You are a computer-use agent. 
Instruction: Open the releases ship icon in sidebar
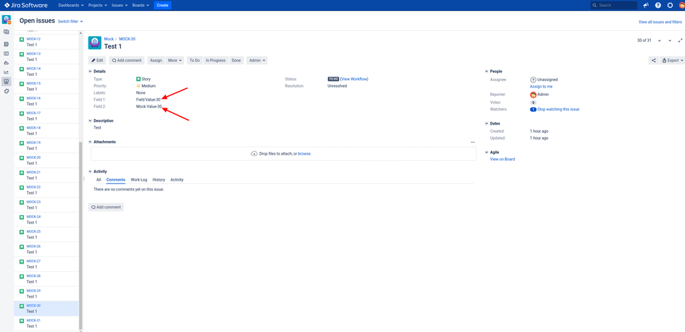coord(7,63)
